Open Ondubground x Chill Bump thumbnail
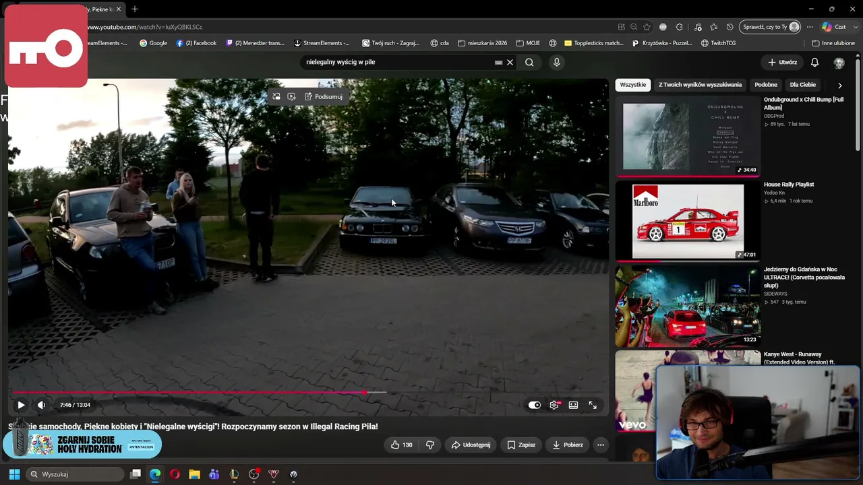Viewport: 863px width, 485px height. point(688,135)
